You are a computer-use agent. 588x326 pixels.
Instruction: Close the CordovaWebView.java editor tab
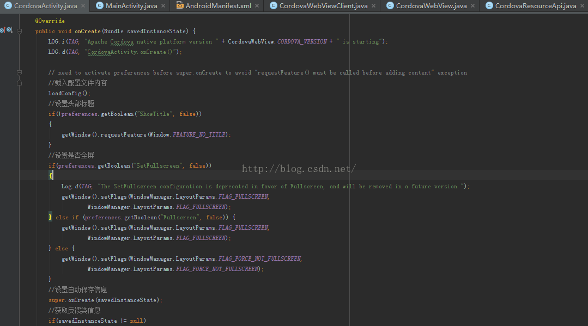coord(472,6)
